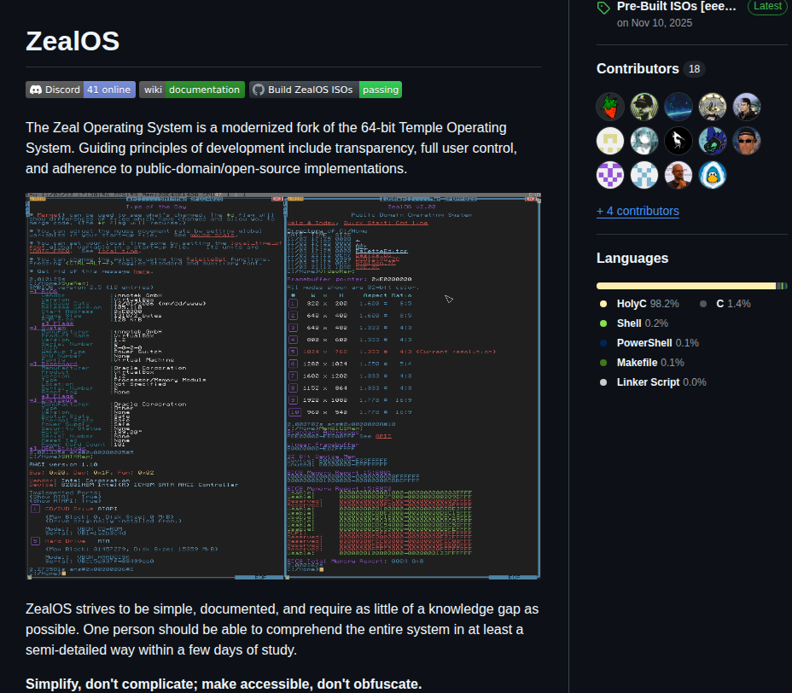Open the blue dragon avatar contributor

[x=712, y=141]
